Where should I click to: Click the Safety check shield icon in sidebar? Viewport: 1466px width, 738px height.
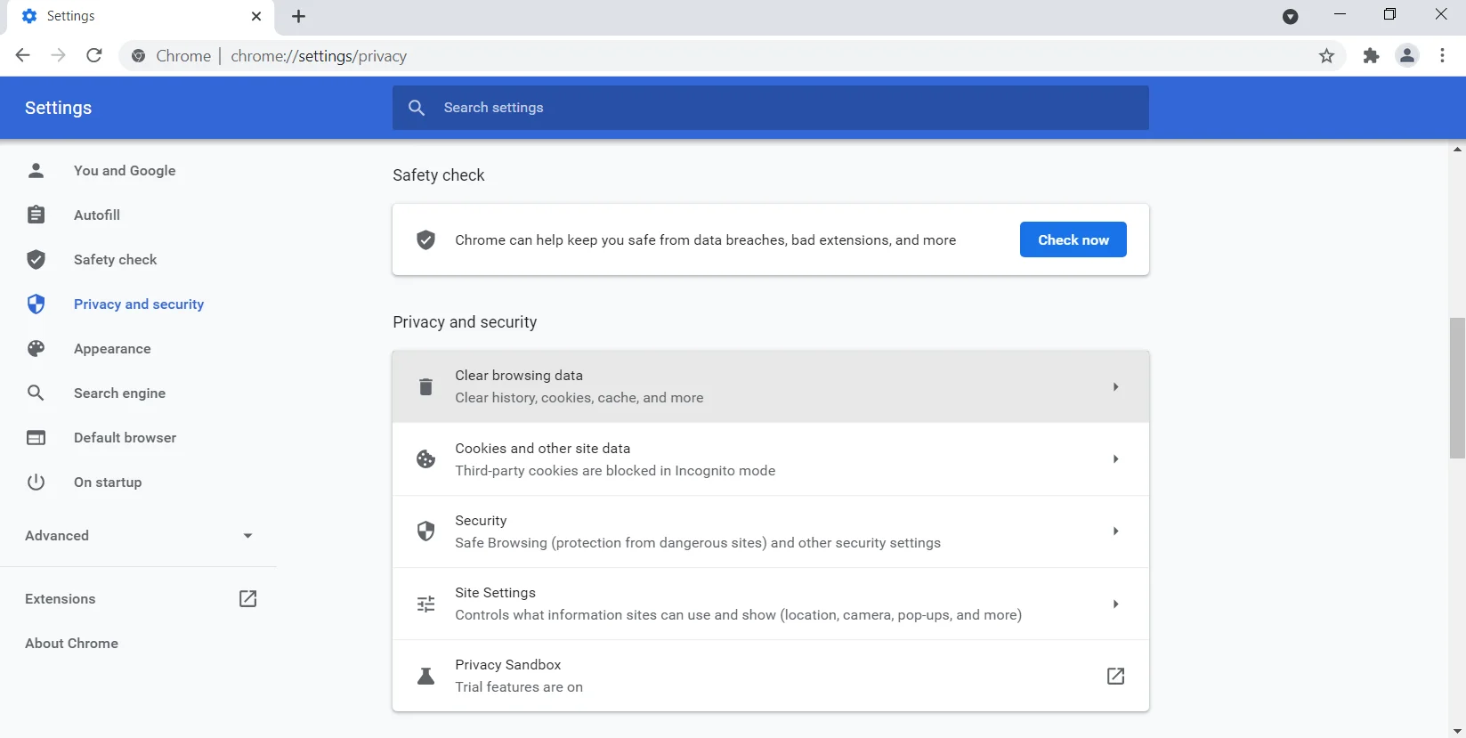36,259
